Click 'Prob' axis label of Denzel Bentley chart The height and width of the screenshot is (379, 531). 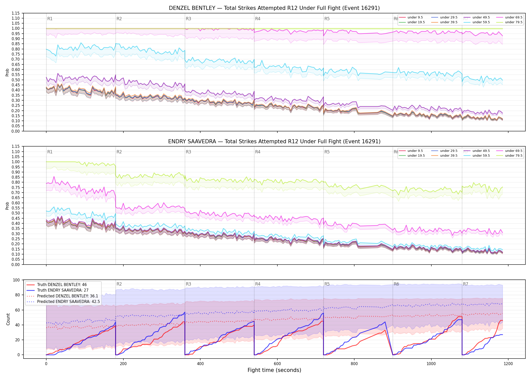click(x=7, y=72)
